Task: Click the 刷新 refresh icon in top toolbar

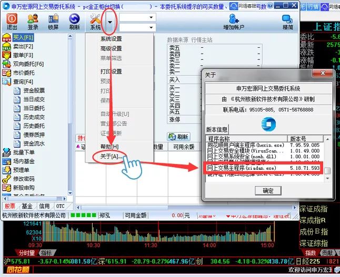Action: click(75, 22)
